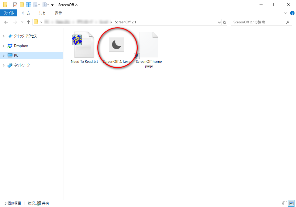
Task: Click the search magnifier icon
Action: point(287,22)
